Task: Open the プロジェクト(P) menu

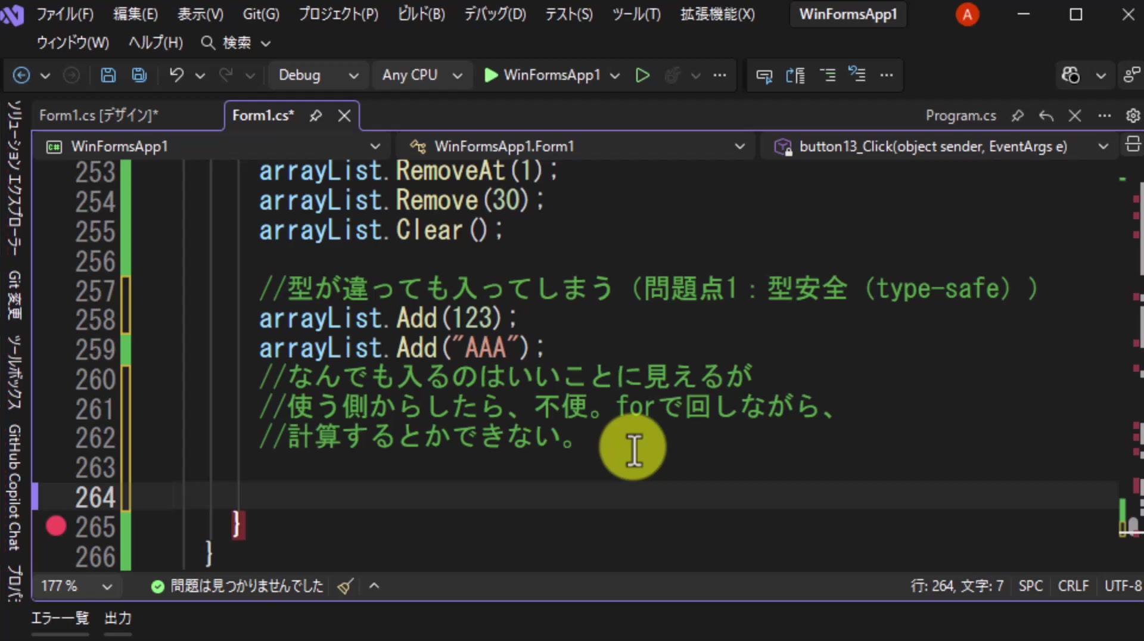Action: [338, 14]
